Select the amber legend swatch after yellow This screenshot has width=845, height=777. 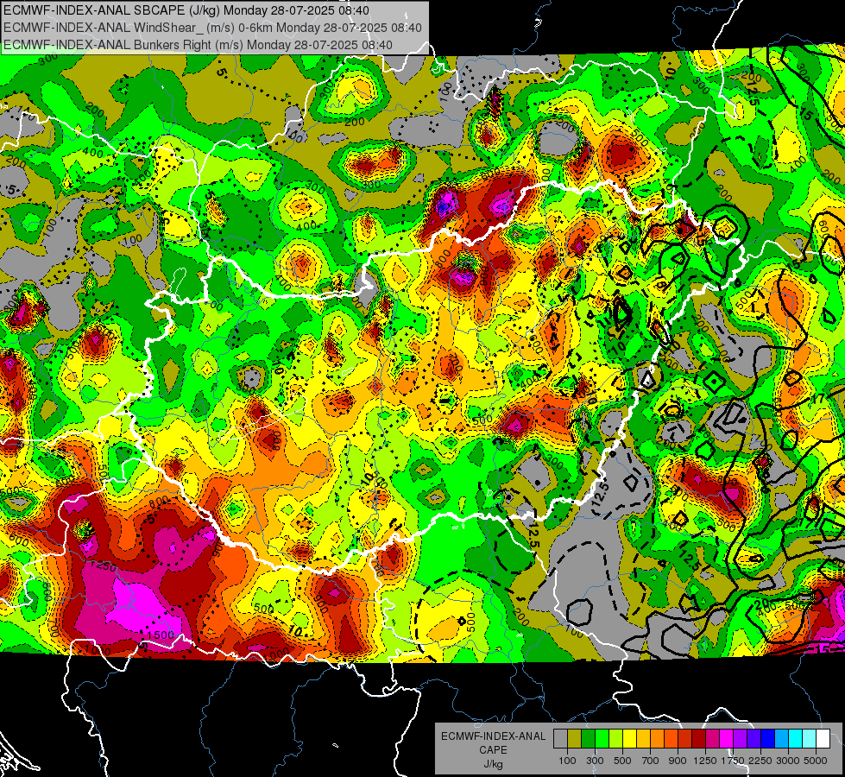tap(643, 738)
